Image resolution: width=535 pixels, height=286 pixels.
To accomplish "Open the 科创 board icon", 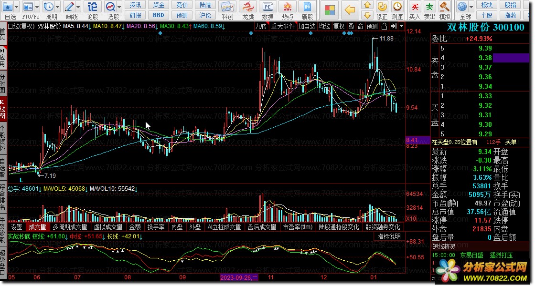I will 227,7.
